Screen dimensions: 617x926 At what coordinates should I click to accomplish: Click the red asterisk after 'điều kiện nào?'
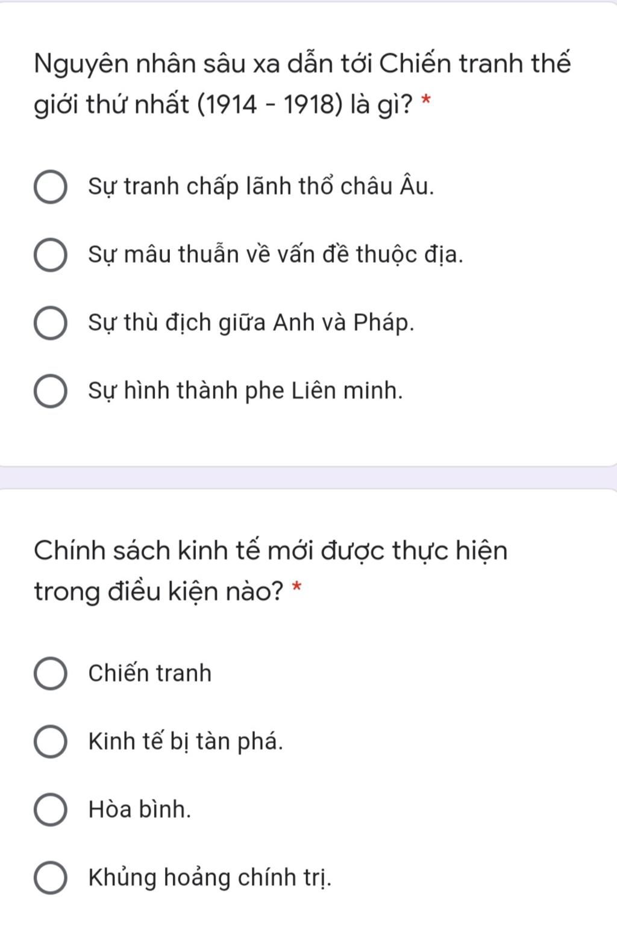pos(296,587)
